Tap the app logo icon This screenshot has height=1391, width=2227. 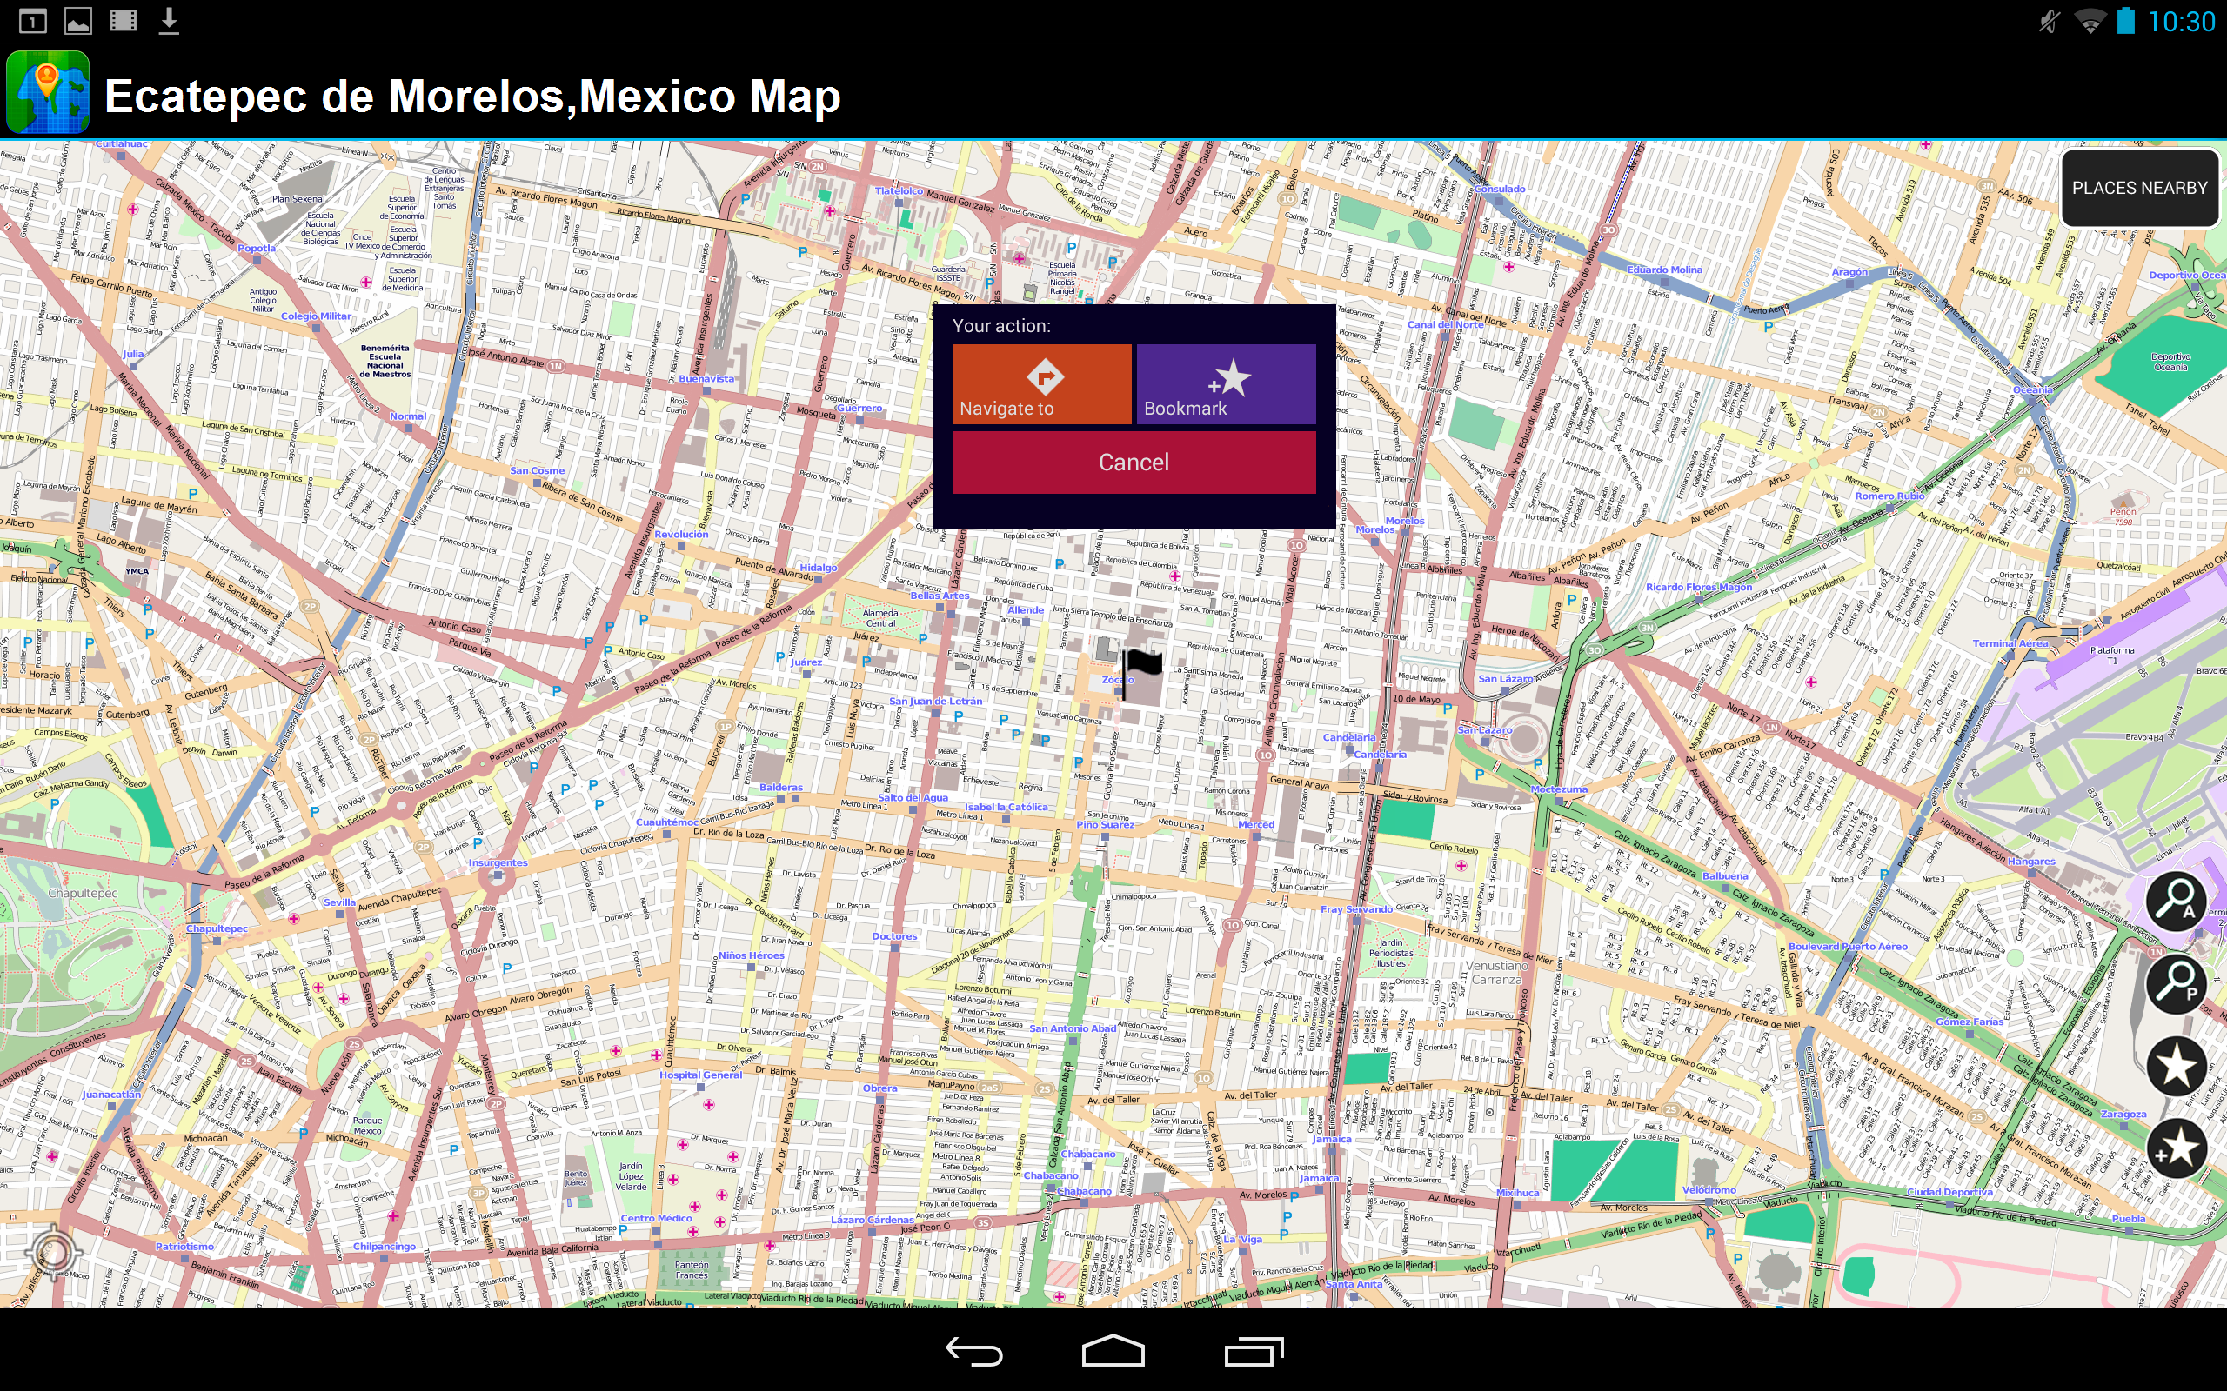[48, 93]
